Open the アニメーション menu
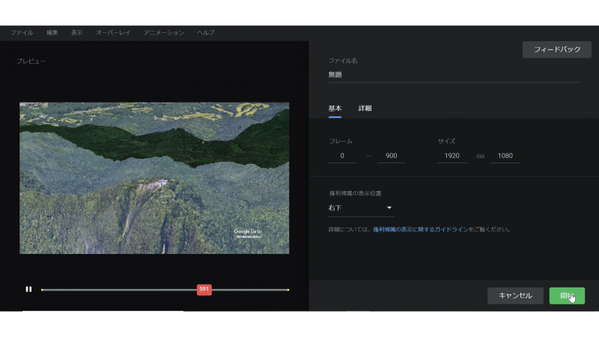Viewport: 599px width, 337px height. 163,33
